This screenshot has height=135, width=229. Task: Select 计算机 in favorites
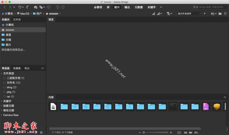coord(23,25)
